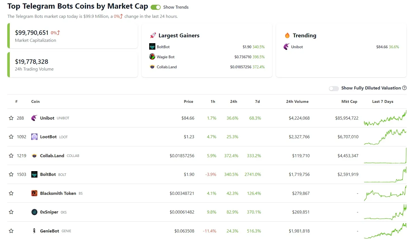Viewport: 411px width, 240px height.
Task: Click the flame icon beside Trending
Action: pyautogui.click(x=287, y=35)
